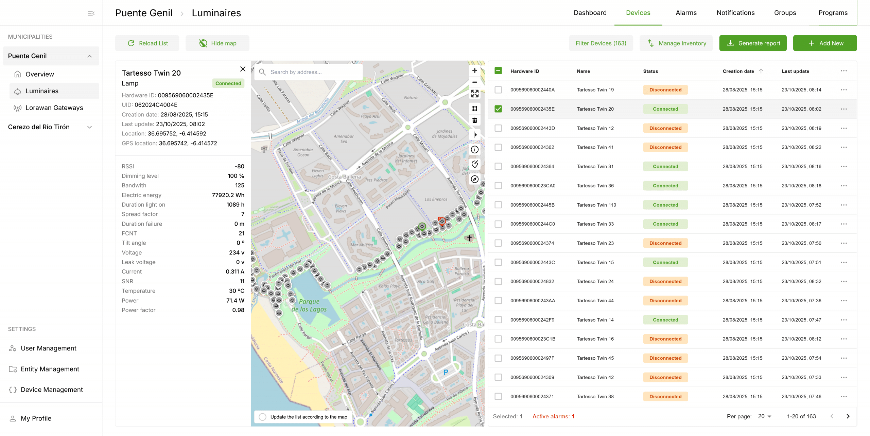Click the map info circle icon

[474, 150]
